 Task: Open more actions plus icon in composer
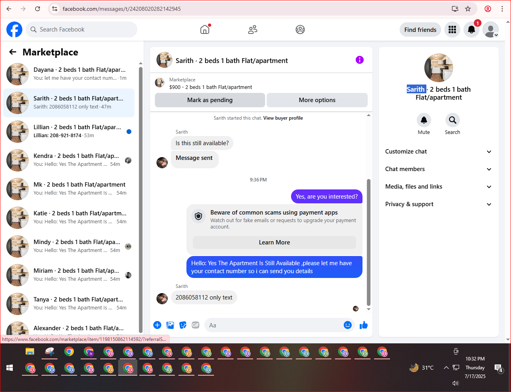coord(157,325)
